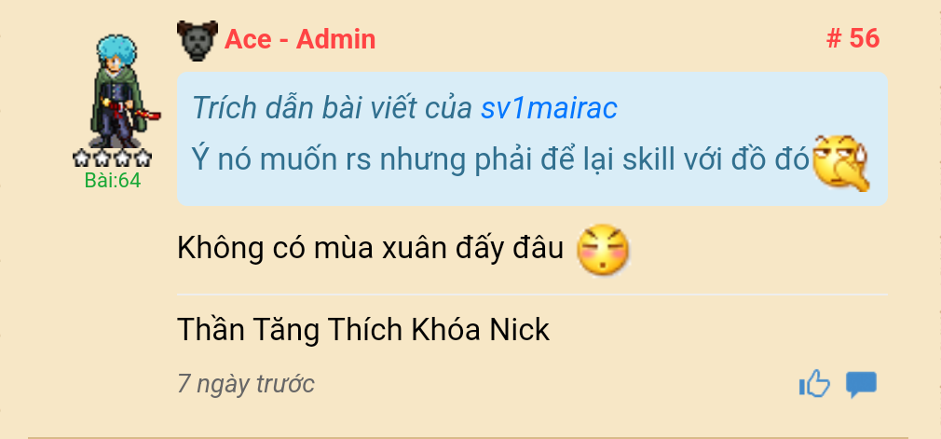This screenshot has width=941, height=439.
Task: Click the blushing squint emoji after the reply
Action: (603, 250)
